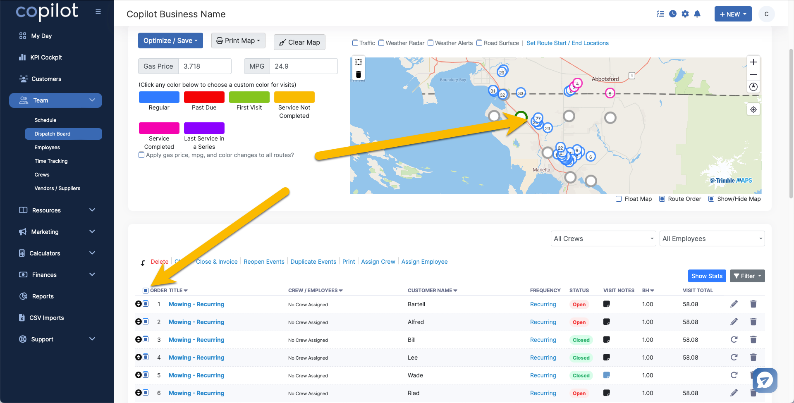Open the clock icon in header
The width and height of the screenshot is (794, 403).
coord(673,14)
